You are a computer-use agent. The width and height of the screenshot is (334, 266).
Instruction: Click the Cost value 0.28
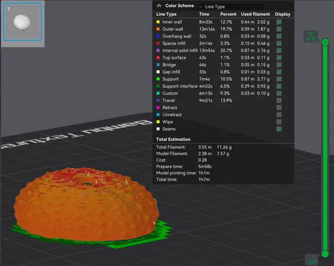202,160
